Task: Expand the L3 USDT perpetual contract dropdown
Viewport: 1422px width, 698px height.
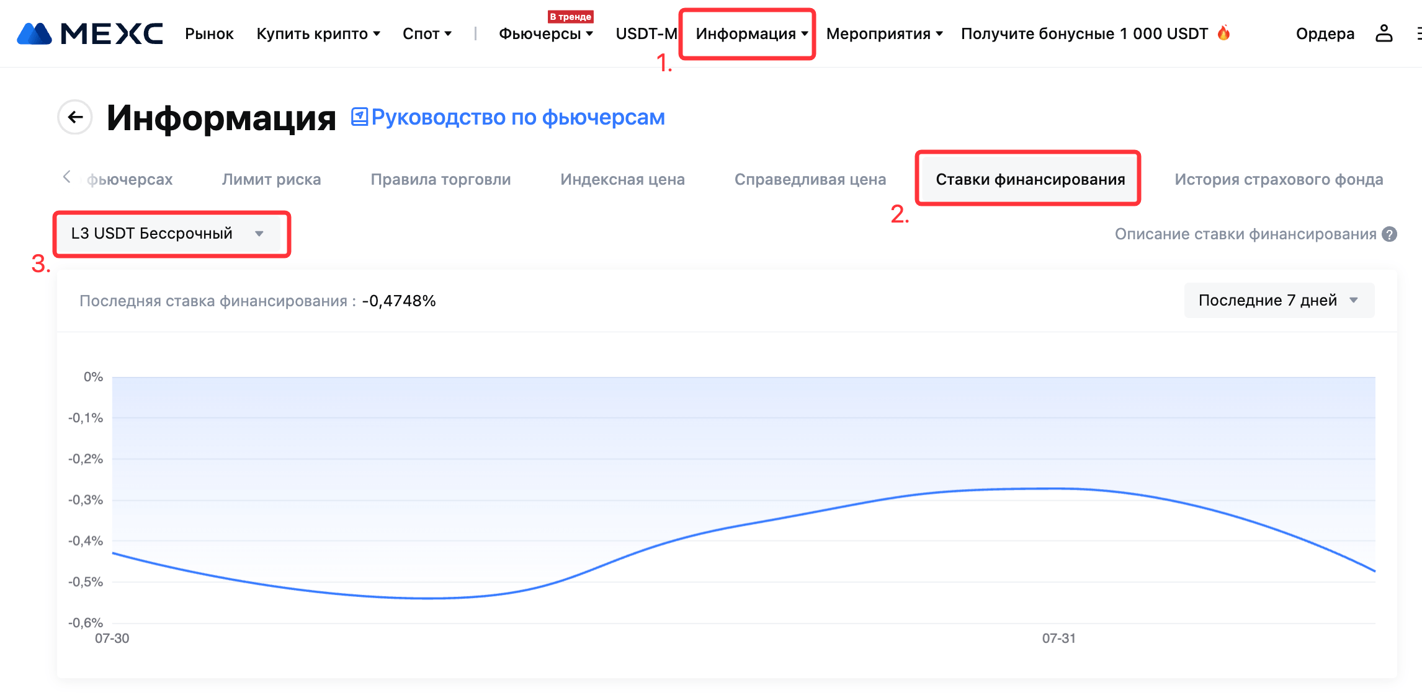Action: click(x=168, y=234)
